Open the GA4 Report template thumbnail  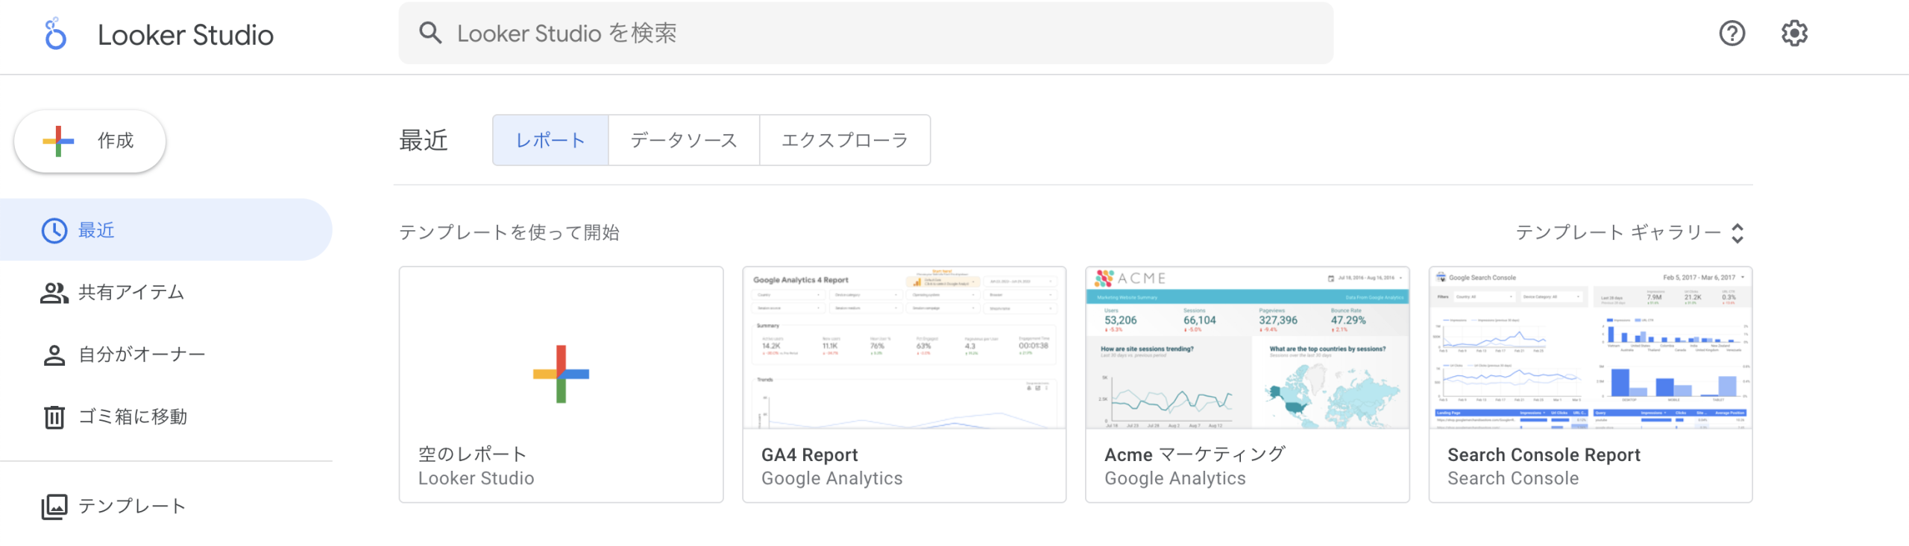click(x=904, y=349)
